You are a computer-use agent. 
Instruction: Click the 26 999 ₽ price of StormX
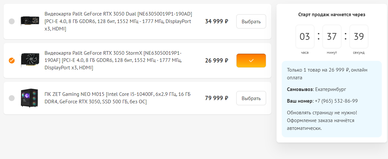[x=216, y=60]
